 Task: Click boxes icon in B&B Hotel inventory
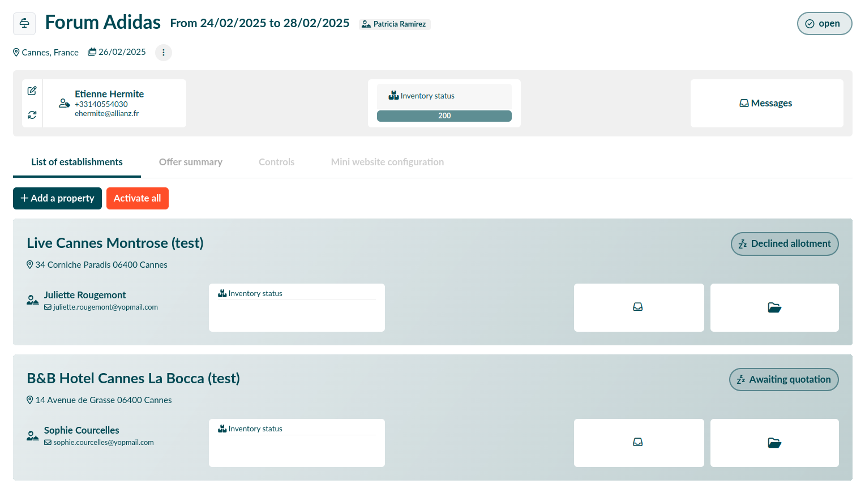[222, 429]
